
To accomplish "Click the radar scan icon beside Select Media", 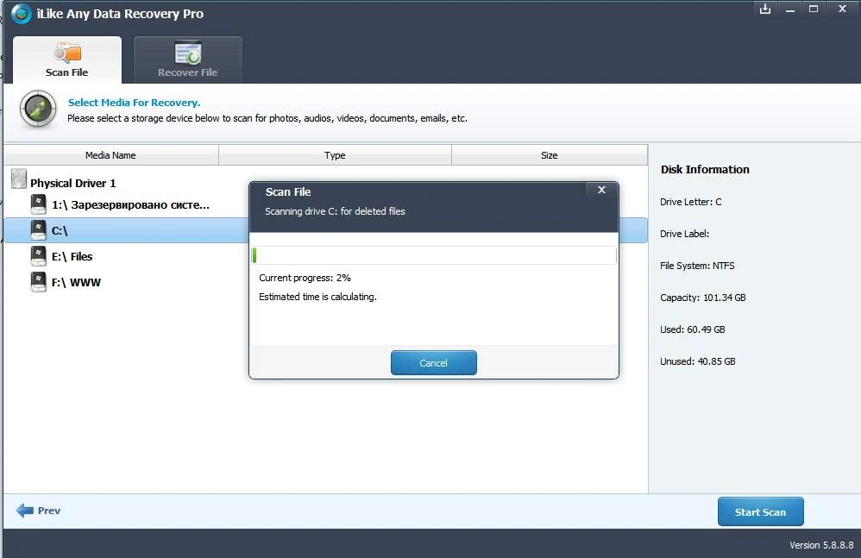I will pyautogui.click(x=38, y=109).
